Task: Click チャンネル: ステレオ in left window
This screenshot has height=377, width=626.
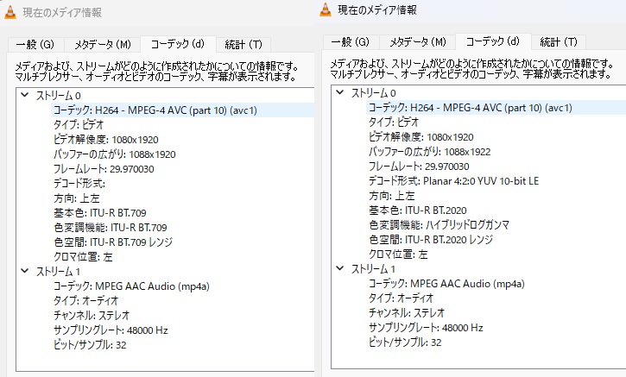Action: coord(92,316)
